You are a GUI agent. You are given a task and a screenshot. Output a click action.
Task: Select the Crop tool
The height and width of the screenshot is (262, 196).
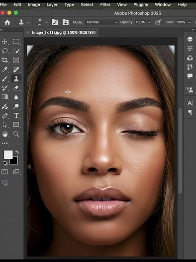click(x=5, y=60)
